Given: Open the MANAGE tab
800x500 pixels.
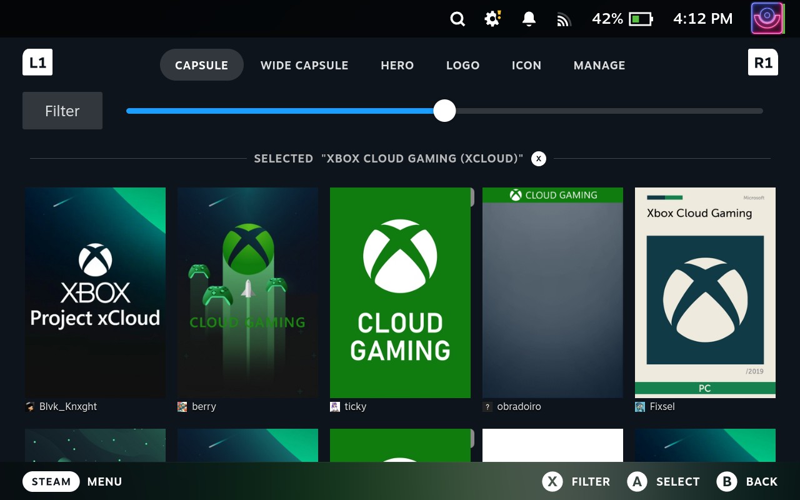Looking at the screenshot, I should [599, 65].
